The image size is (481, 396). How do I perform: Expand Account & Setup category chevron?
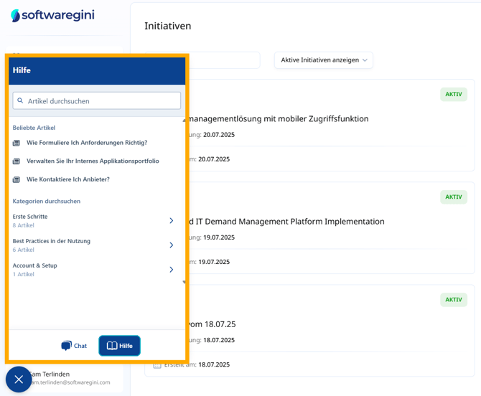(x=171, y=270)
